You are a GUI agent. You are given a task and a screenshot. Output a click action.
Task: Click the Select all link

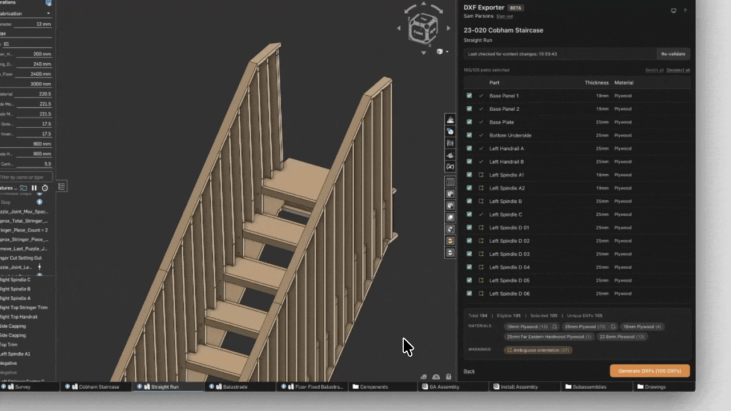click(x=654, y=70)
